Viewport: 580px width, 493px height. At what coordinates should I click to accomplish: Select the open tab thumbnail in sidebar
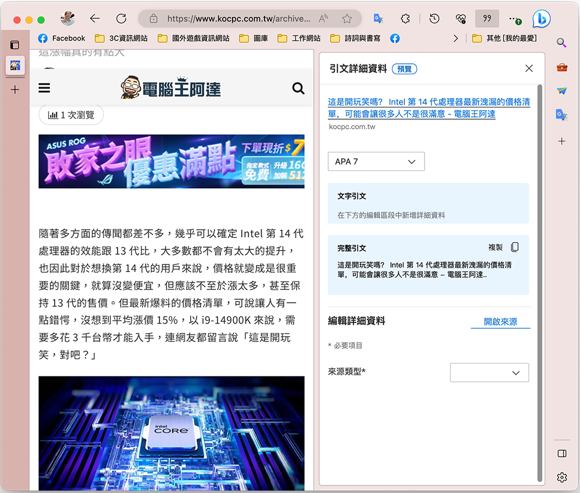[x=15, y=66]
